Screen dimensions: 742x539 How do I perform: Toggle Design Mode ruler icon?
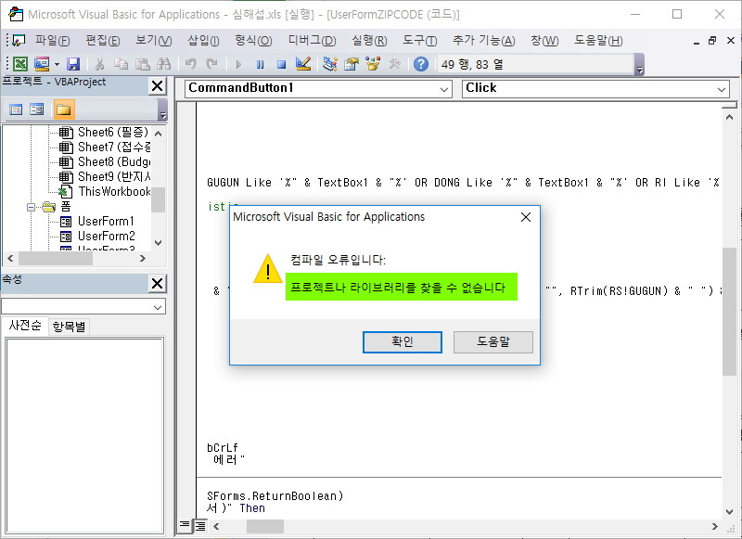[x=303, y=64]
